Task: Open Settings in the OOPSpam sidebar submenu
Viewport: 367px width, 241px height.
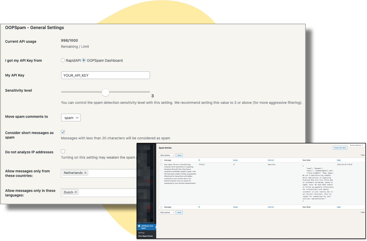Action: pos(142,233)
